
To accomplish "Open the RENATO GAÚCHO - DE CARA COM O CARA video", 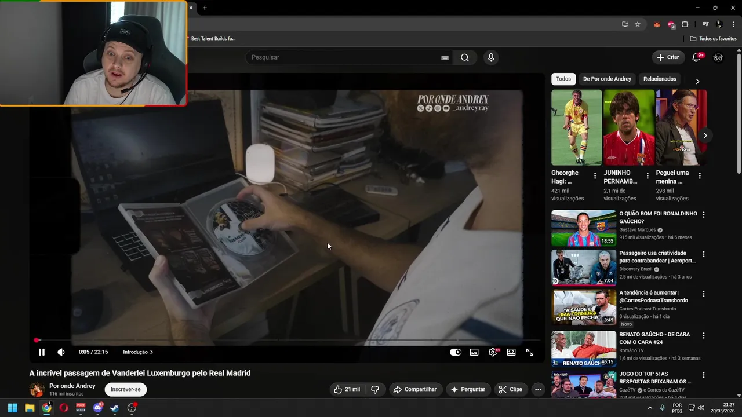I will click(654, 338).
